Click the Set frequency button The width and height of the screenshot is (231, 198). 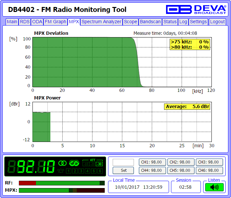tap(123, 170)
